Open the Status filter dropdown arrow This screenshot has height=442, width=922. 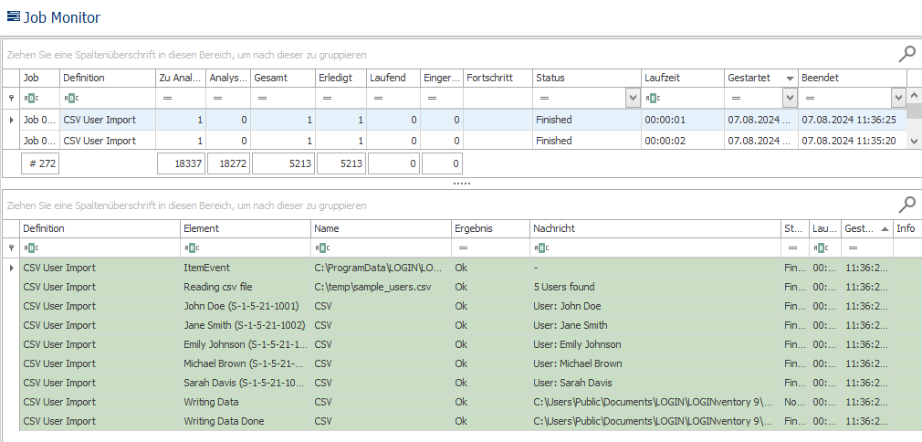click(x=633, y=99)
